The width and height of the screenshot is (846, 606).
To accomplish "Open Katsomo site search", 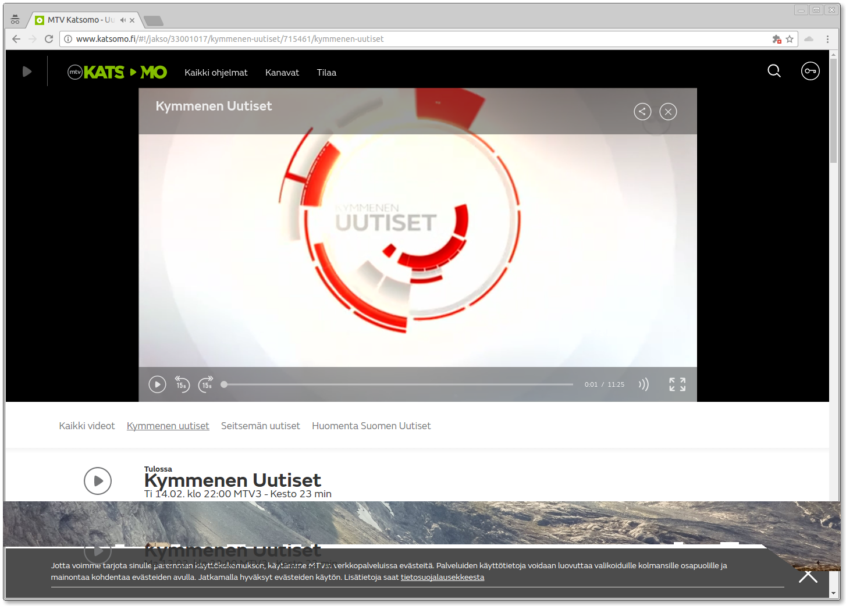I will (774, 71).
